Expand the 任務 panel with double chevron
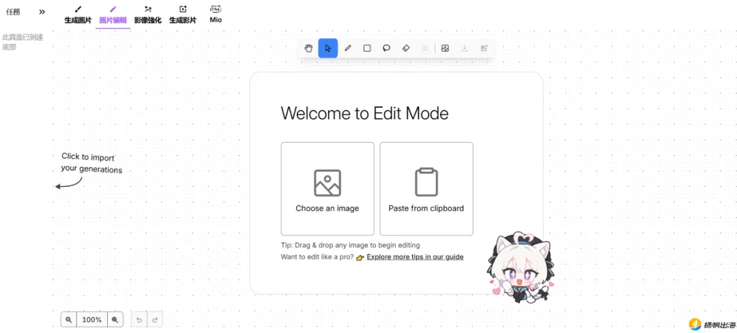 coord(42,12)
